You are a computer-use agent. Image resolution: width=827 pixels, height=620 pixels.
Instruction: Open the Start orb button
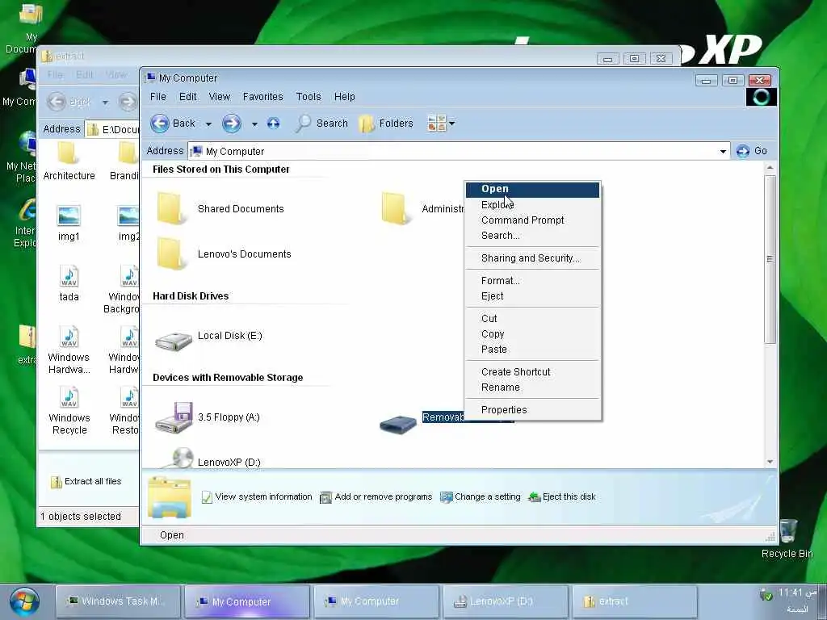click(23, 601)
